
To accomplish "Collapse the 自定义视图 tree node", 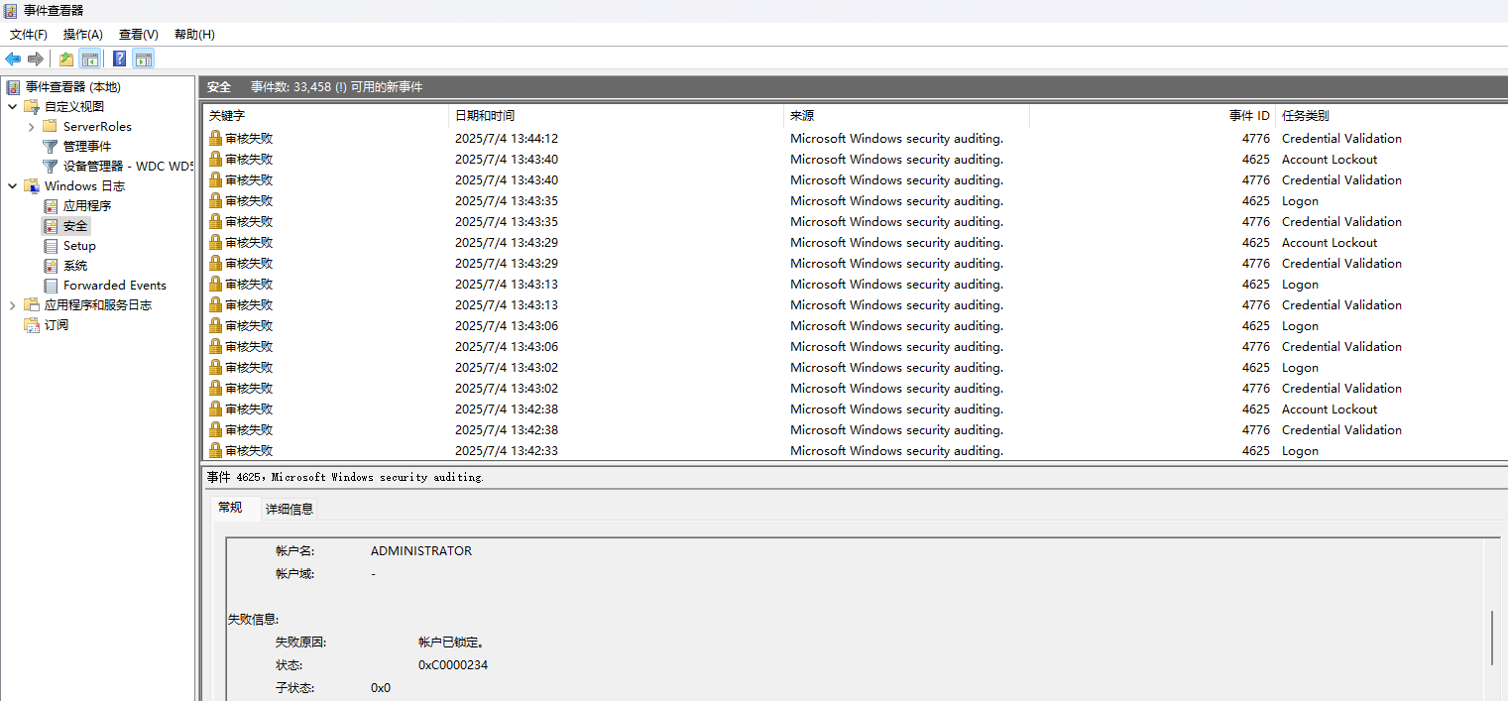I will tap(12, 107).
